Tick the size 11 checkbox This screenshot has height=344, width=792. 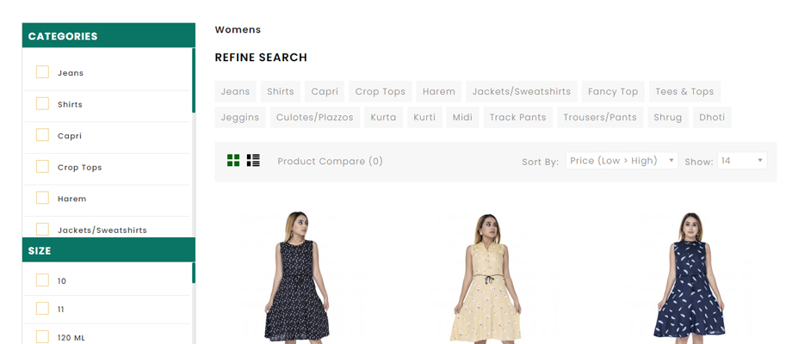coord(42,308)
